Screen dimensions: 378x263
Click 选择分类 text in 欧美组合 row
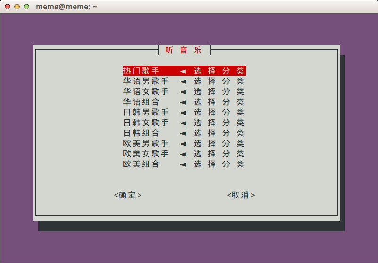pyautogui.click(x=219, y=164)
